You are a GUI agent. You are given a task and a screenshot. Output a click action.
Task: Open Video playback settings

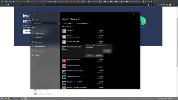39,51
